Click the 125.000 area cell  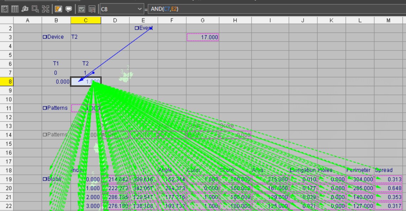270,206
